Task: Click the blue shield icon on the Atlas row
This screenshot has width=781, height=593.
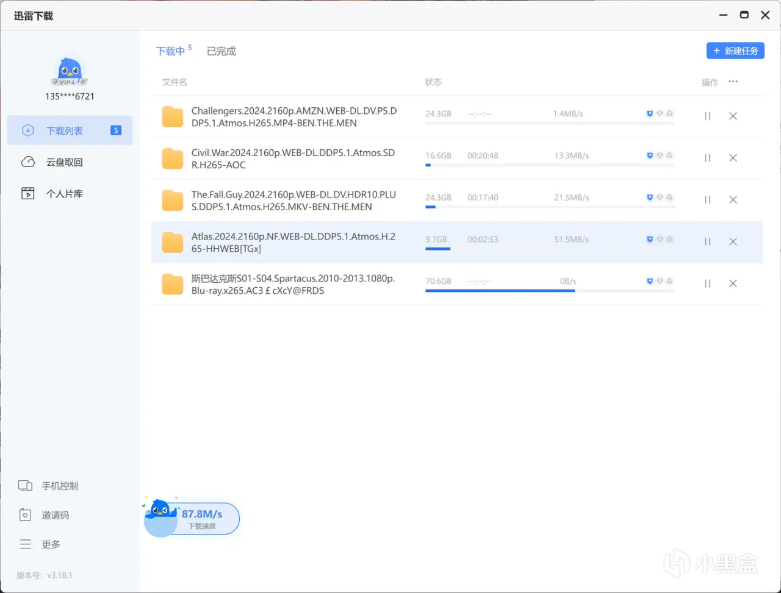Action: (x=650, y=240)
